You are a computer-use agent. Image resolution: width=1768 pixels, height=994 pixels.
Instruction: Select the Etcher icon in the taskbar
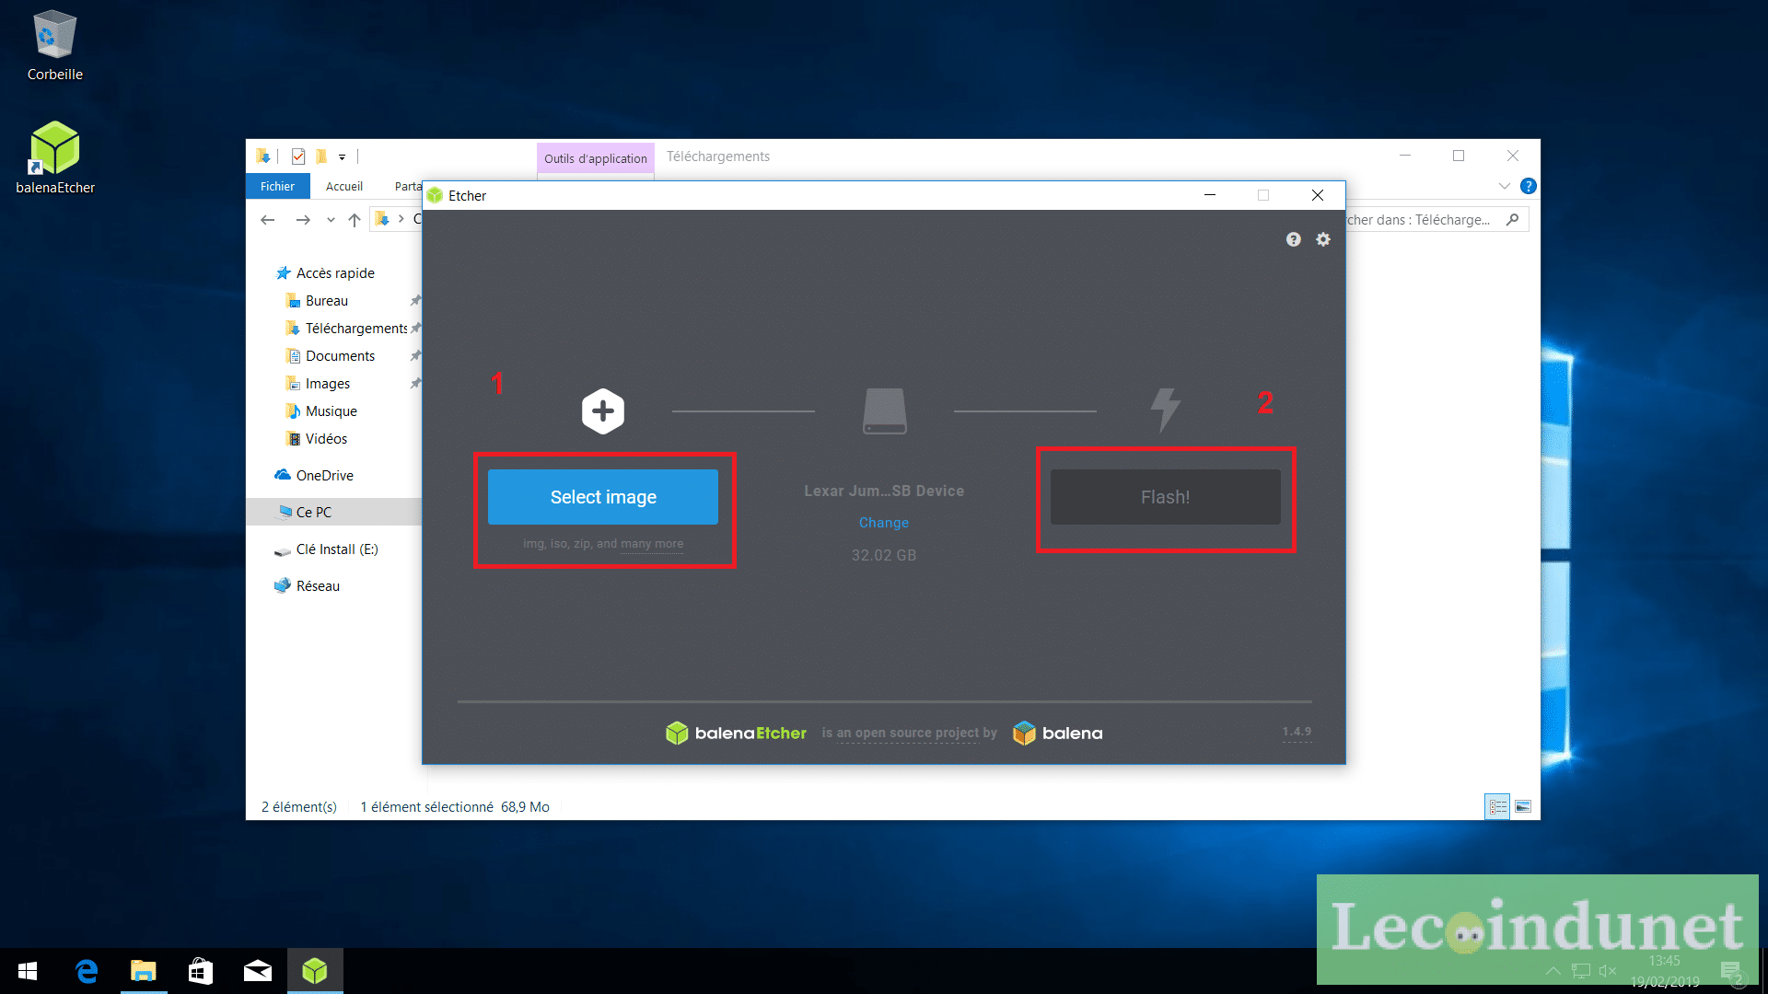[315, 971]
